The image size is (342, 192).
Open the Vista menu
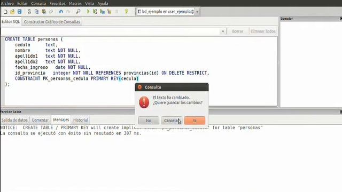point(89,4)
